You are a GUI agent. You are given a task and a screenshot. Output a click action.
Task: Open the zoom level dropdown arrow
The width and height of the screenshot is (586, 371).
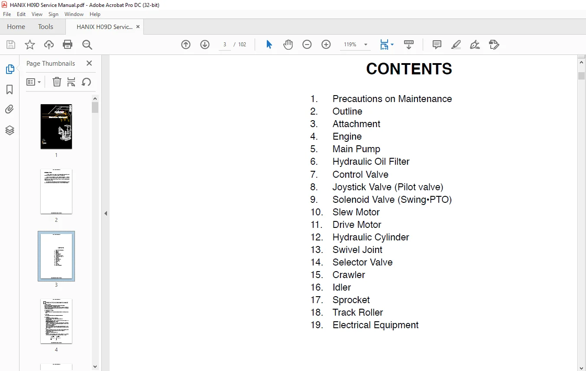coord(366,45)
